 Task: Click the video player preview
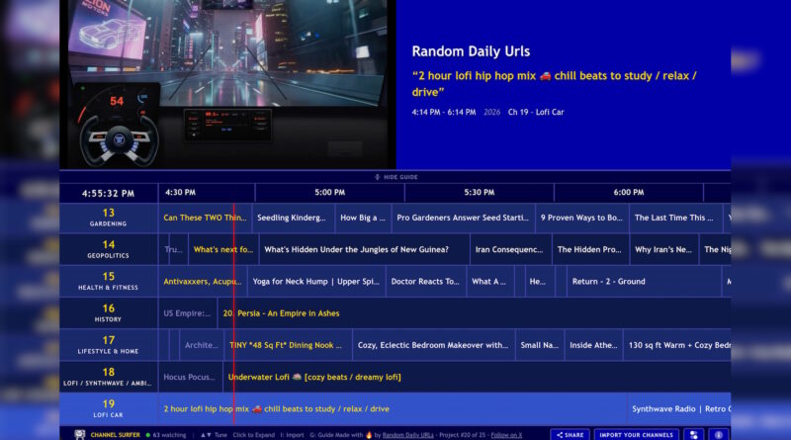(227, 84)
